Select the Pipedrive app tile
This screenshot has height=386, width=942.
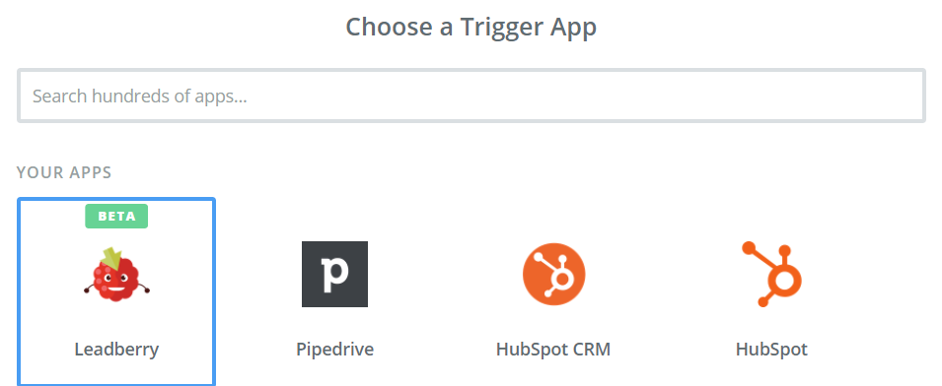pos(334,291)
